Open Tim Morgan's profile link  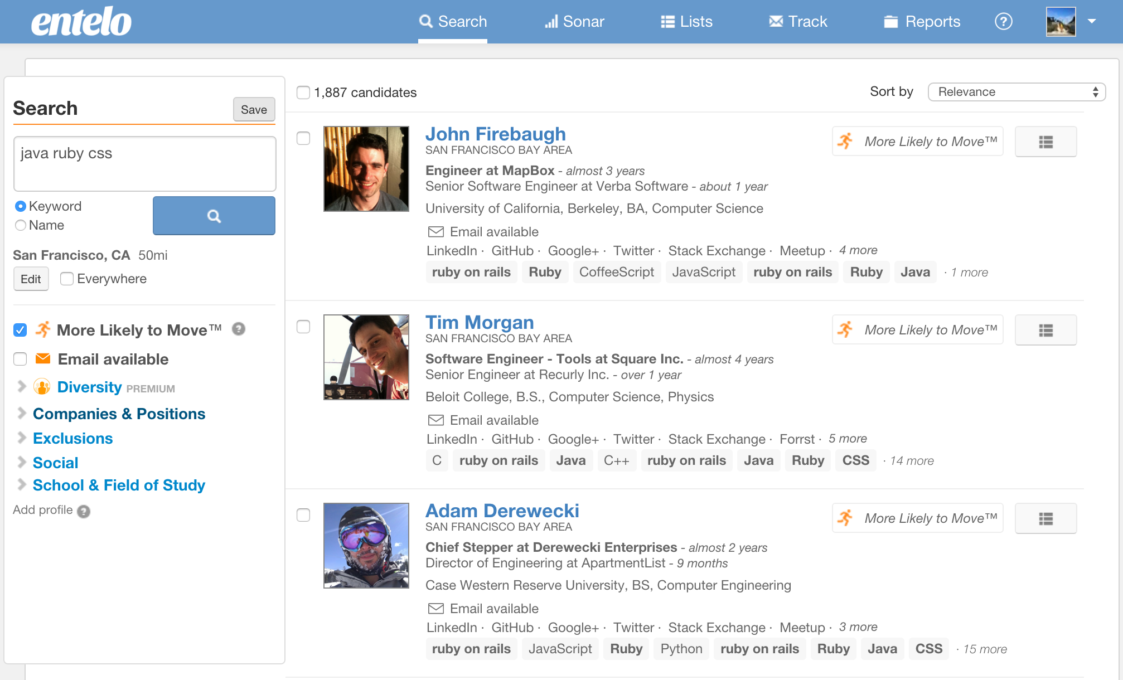point(480,322)
